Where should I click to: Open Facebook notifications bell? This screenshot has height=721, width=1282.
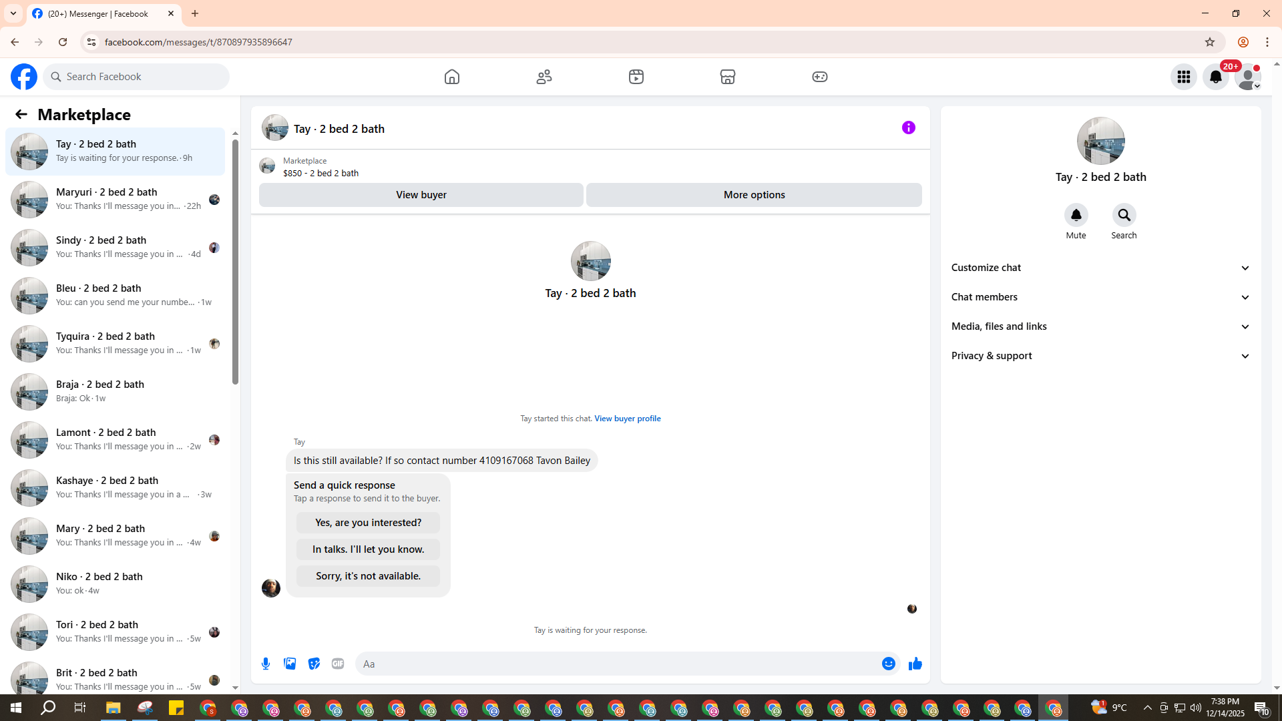1215,77
